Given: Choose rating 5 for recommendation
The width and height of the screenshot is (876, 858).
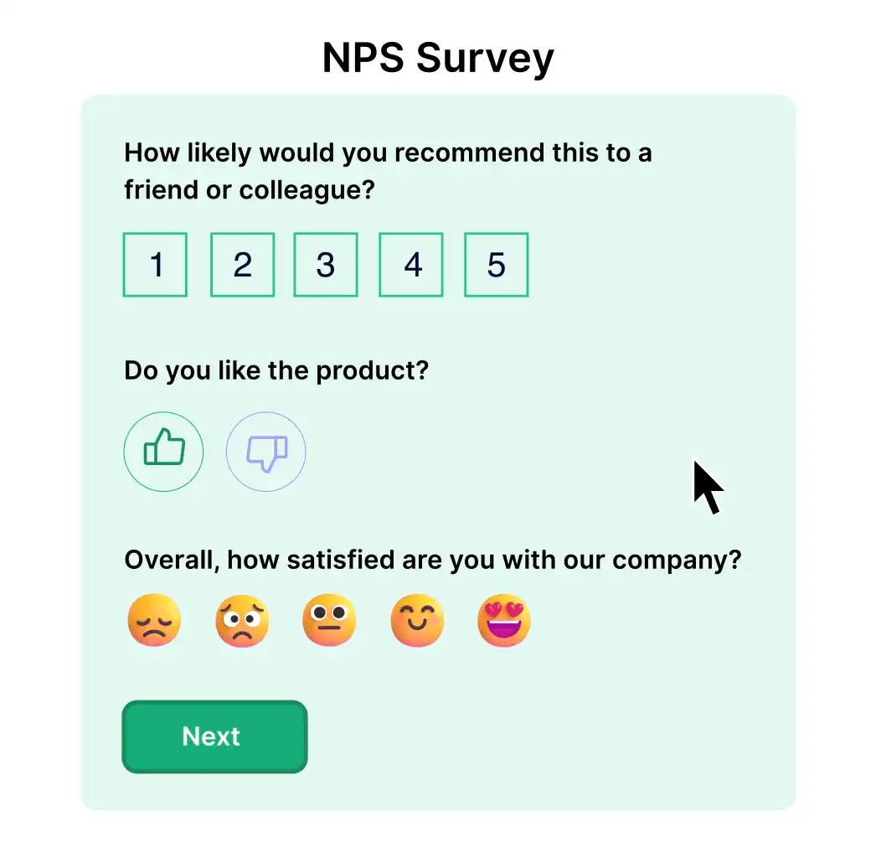Looking at the screenshot, I should (496, 264).
